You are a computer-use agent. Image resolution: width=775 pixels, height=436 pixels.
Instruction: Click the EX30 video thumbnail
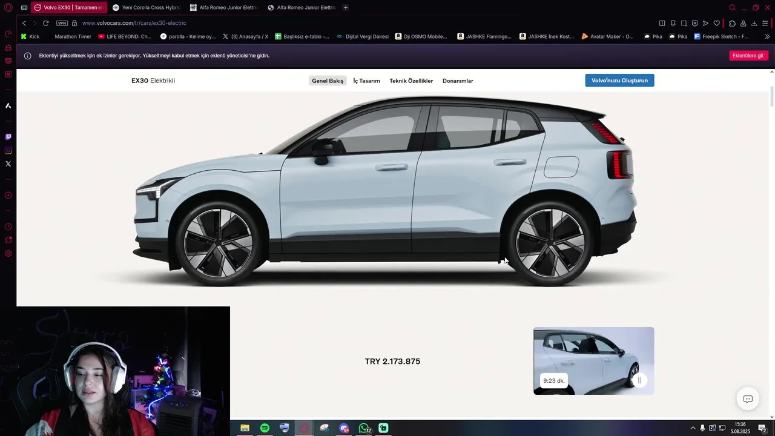click(x=593, y=361)
